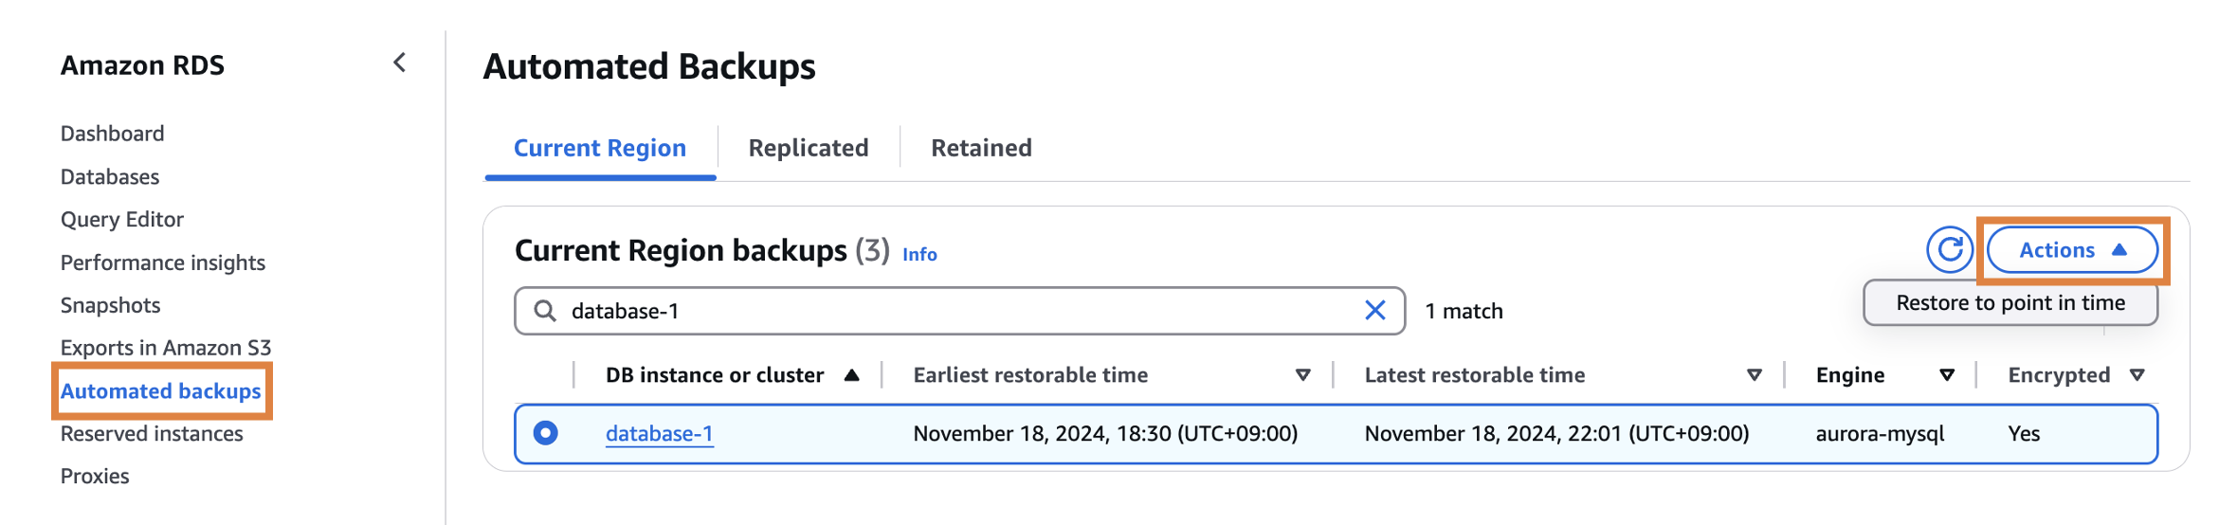This screenshot has width=2237, height=525.
Task: Sort by Latest restorable time arrow
Action: (x=1754, y=375)
